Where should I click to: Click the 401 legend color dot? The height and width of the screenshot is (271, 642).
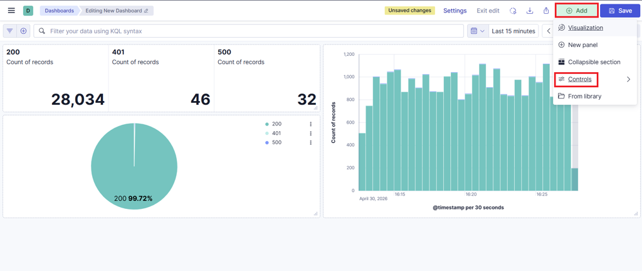267,134
